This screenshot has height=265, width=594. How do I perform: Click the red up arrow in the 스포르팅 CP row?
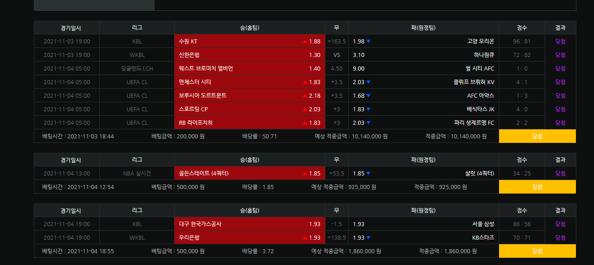[x=305, y=109]
